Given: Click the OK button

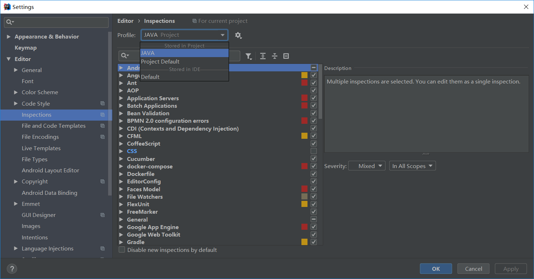Looking at the screenshot, I should 436,269.
